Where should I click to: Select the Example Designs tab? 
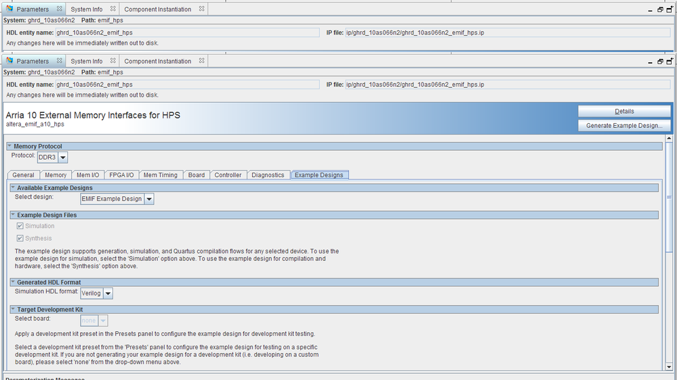point(319,175)
